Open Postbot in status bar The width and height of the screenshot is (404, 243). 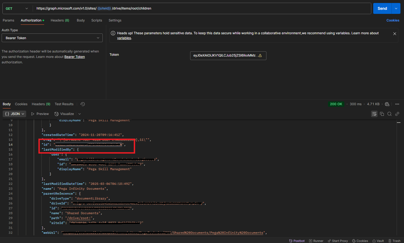pos(297,241)
